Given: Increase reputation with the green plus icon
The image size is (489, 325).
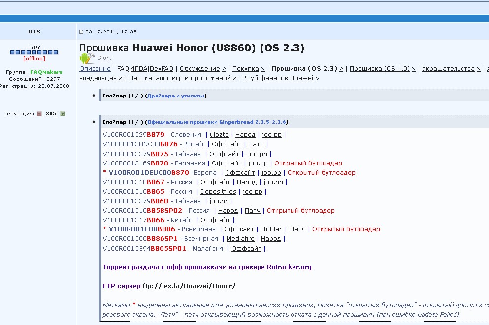Looking at the screenshot, I should point(63,114).
